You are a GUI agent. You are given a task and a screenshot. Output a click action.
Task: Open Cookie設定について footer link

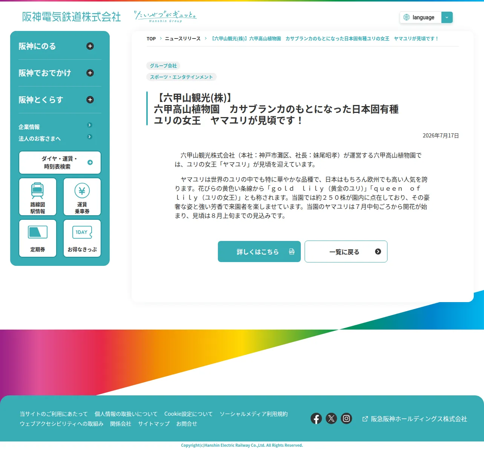tap(188, 414)
